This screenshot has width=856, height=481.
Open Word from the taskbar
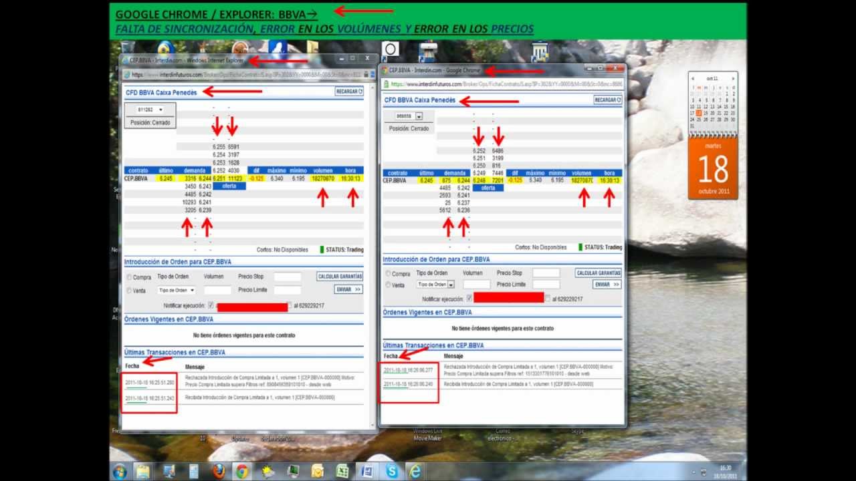pos(366,471)
